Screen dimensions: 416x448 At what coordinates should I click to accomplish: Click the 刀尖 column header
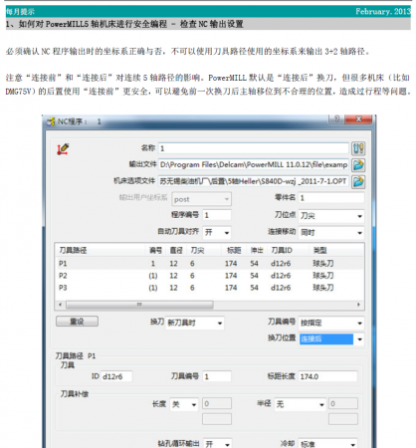[197, 250]
